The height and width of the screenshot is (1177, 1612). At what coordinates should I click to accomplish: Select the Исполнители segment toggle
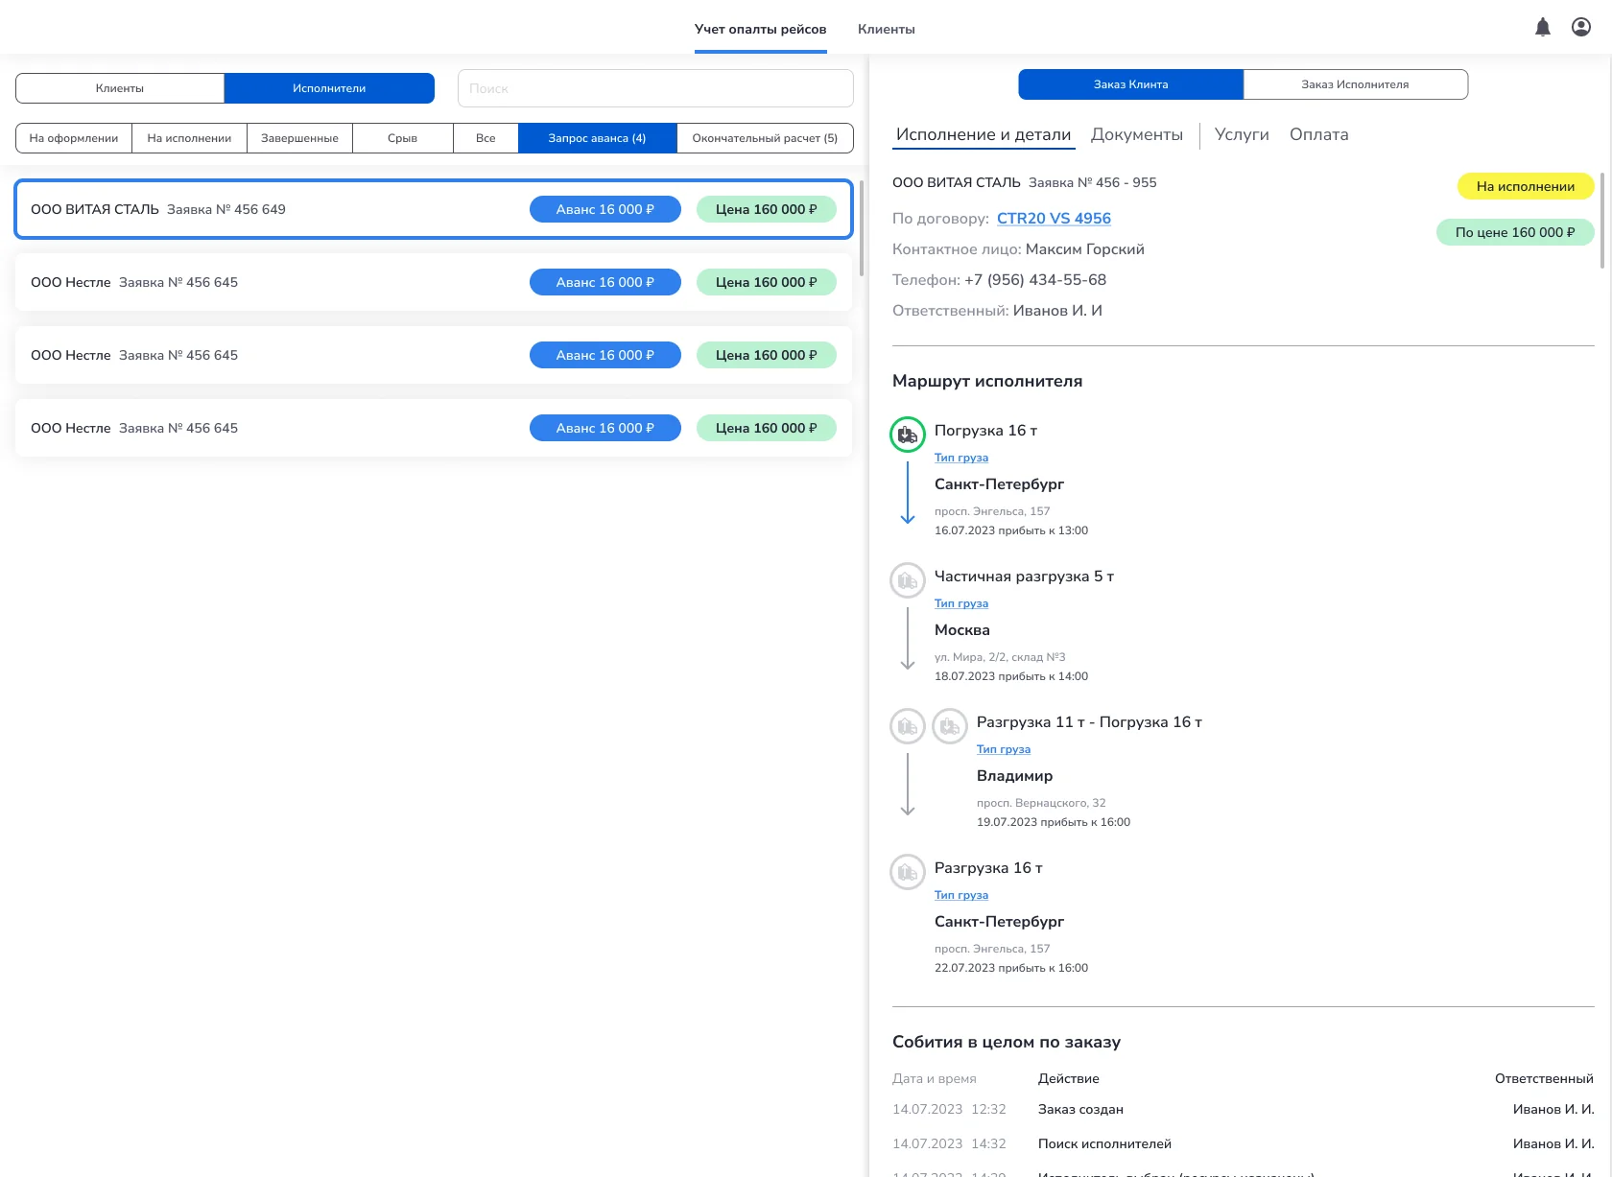point(329,88)
